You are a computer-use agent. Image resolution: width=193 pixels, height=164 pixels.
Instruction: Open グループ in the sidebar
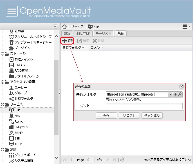(18, 93)
